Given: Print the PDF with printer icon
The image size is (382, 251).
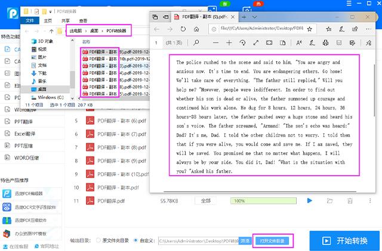Looking at the screenshot, I should point(325,43).
